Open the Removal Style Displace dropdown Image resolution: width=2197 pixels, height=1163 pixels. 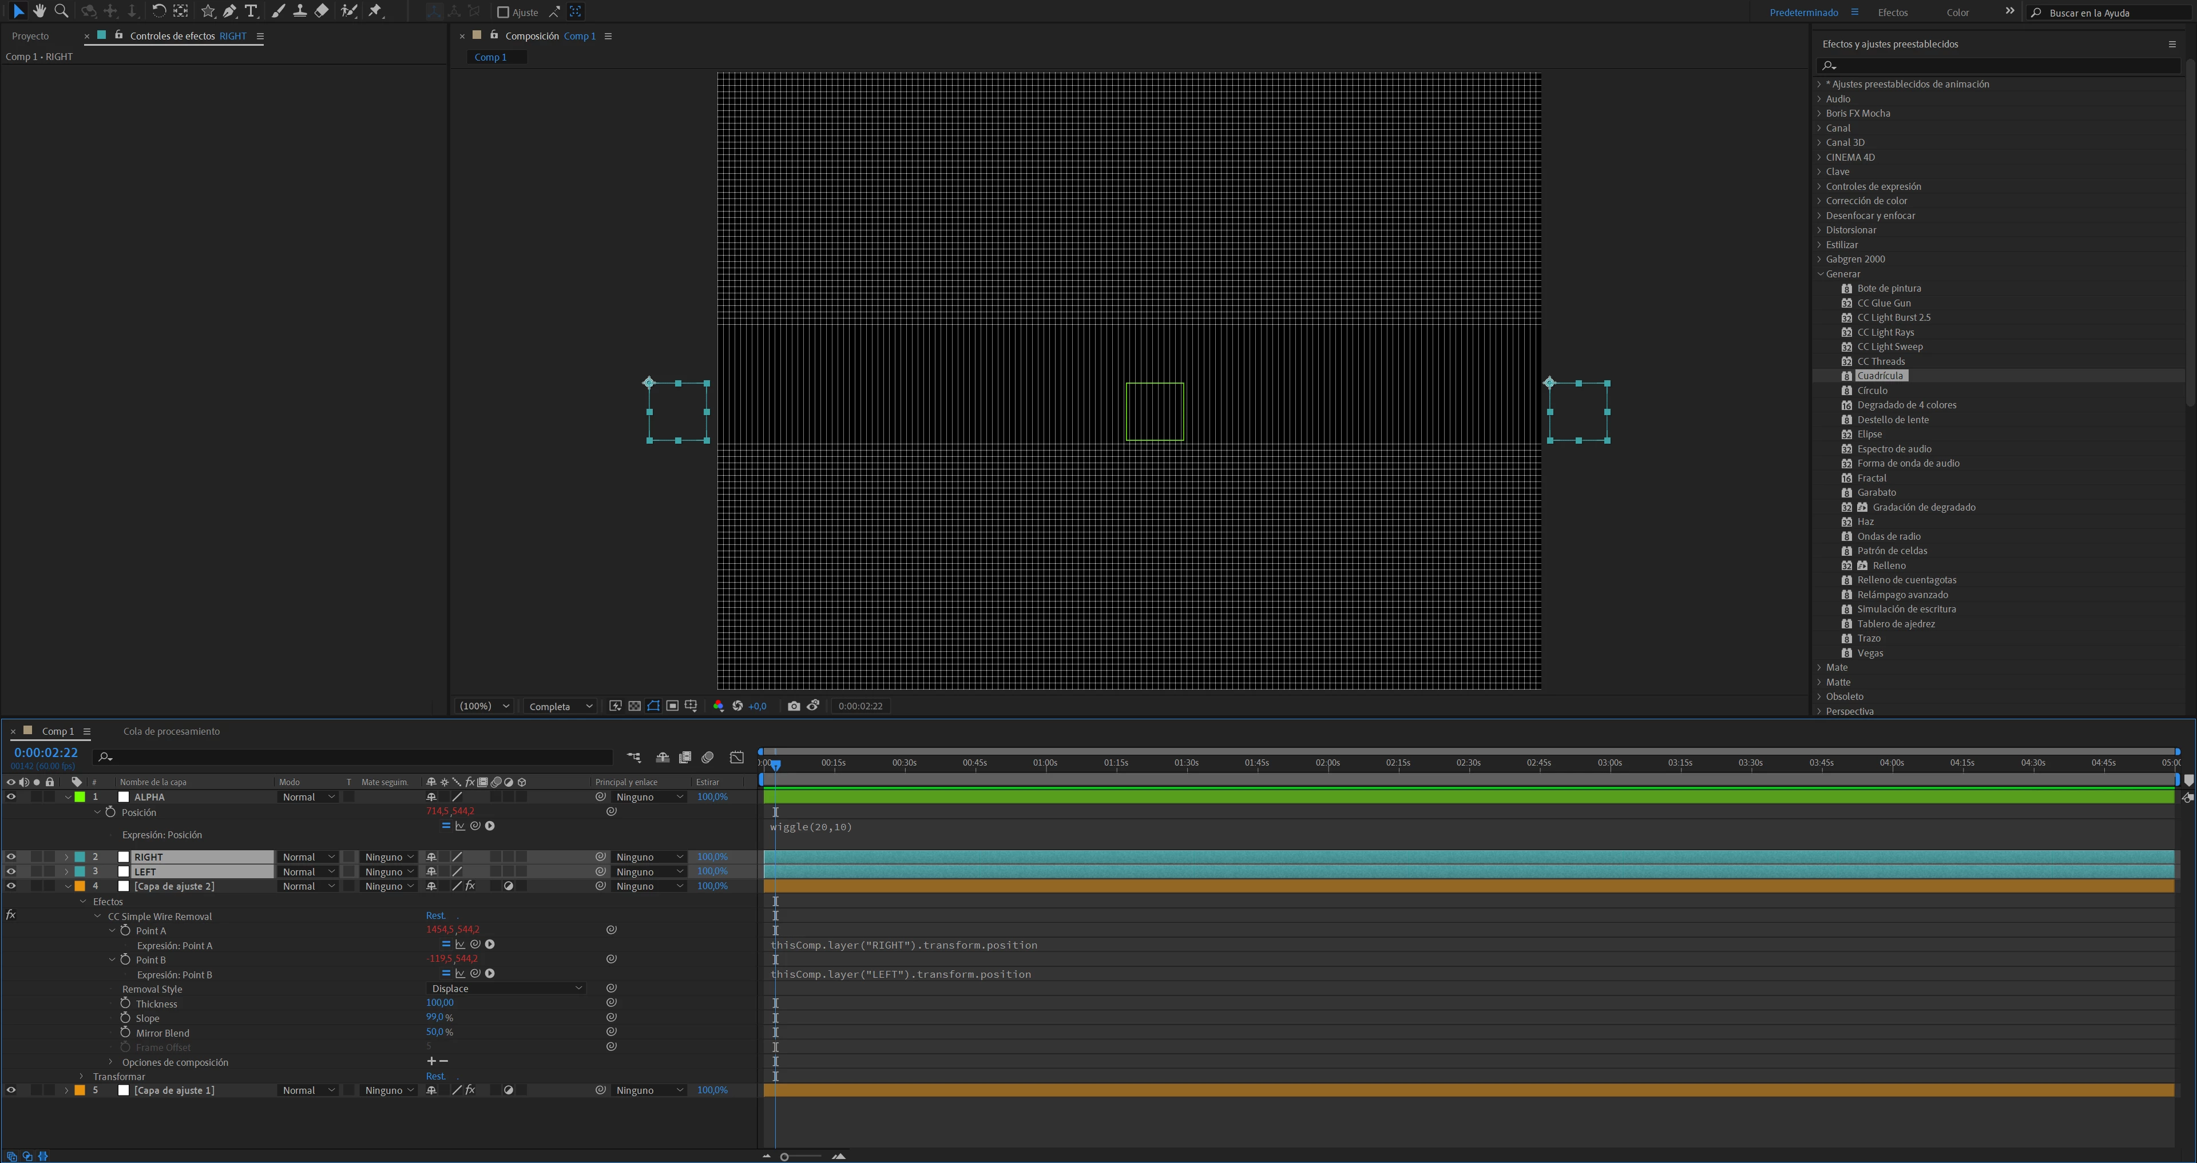506,989
